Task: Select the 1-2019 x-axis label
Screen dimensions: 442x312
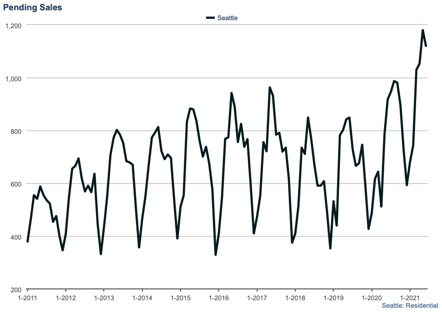Action: coord(333,298)
